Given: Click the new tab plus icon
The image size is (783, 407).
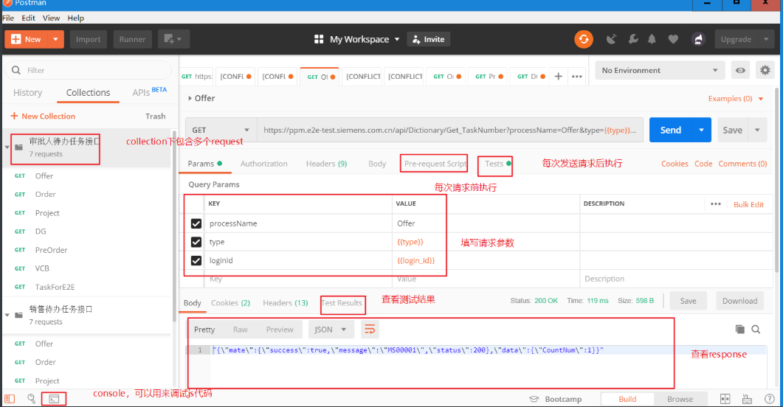Looking at the screenshot, I should (559, 77).
